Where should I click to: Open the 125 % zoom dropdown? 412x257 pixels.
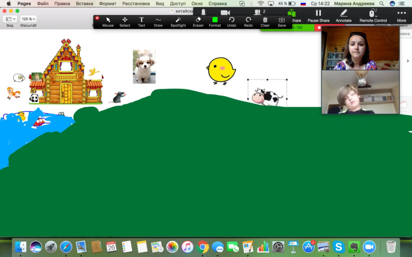point(28,19)
